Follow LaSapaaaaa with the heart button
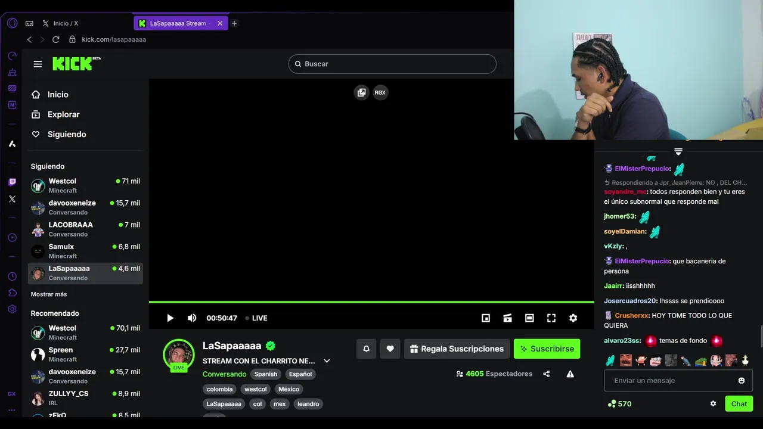763x429 pixels. point(390,349)
